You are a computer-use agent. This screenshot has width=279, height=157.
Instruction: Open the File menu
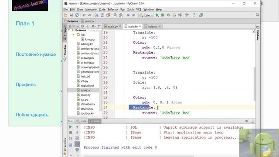coord(65,10)
